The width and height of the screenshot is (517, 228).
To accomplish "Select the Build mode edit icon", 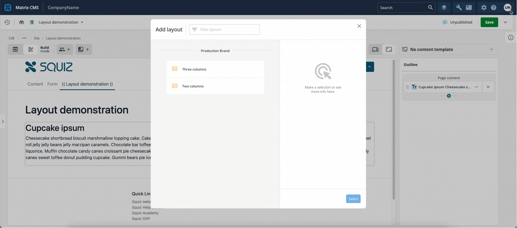I will [x=31, y=49].
